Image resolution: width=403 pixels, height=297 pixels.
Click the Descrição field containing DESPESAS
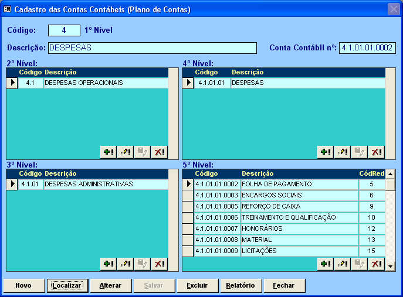[152, 48]
